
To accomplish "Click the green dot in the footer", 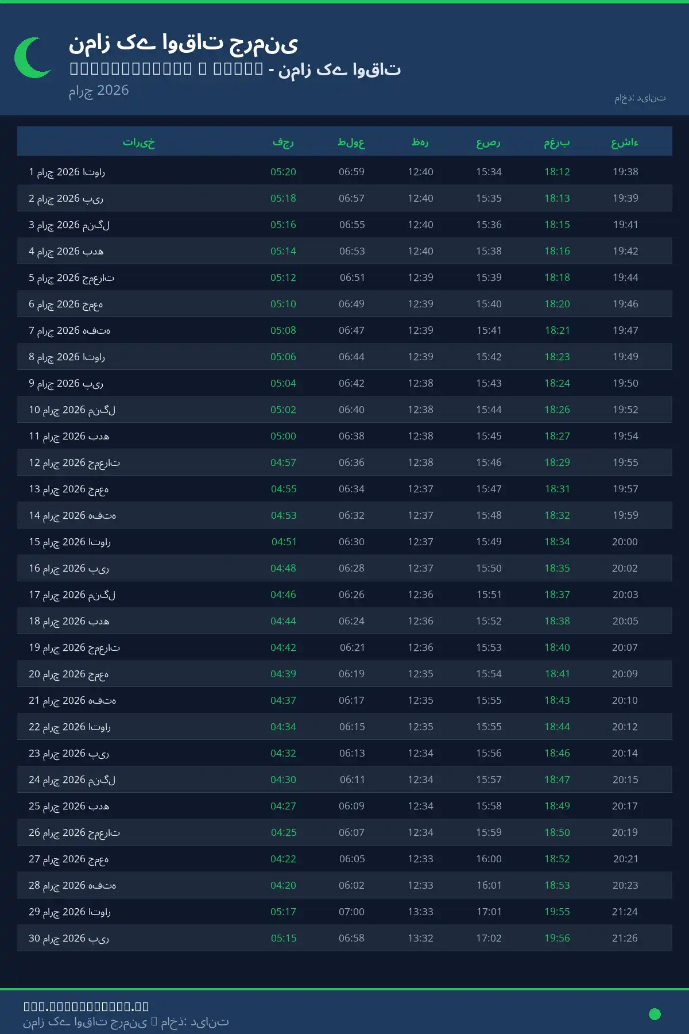I will tap(655, 1014).
